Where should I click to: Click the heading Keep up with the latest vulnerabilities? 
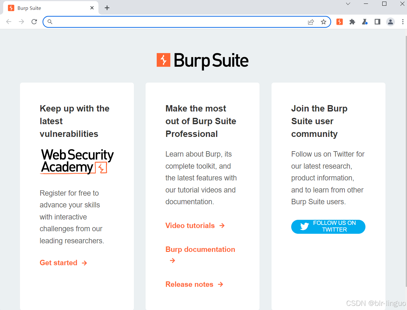click(x=75, y=121)
